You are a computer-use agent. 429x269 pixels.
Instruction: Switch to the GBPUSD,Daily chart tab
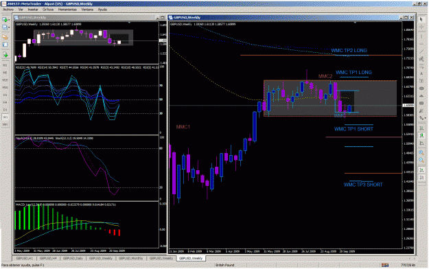73,258
